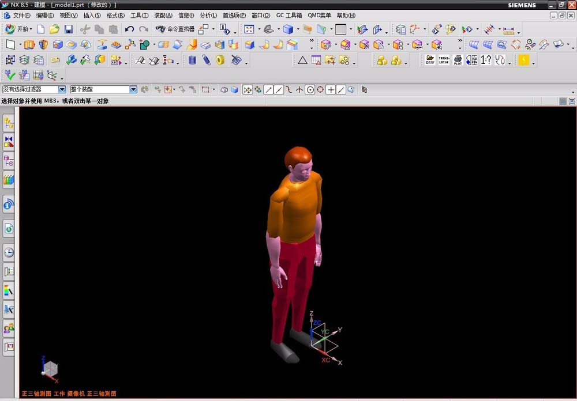
Task: Expand the lightning toolbar options arrow
Action: pos(533,63)
